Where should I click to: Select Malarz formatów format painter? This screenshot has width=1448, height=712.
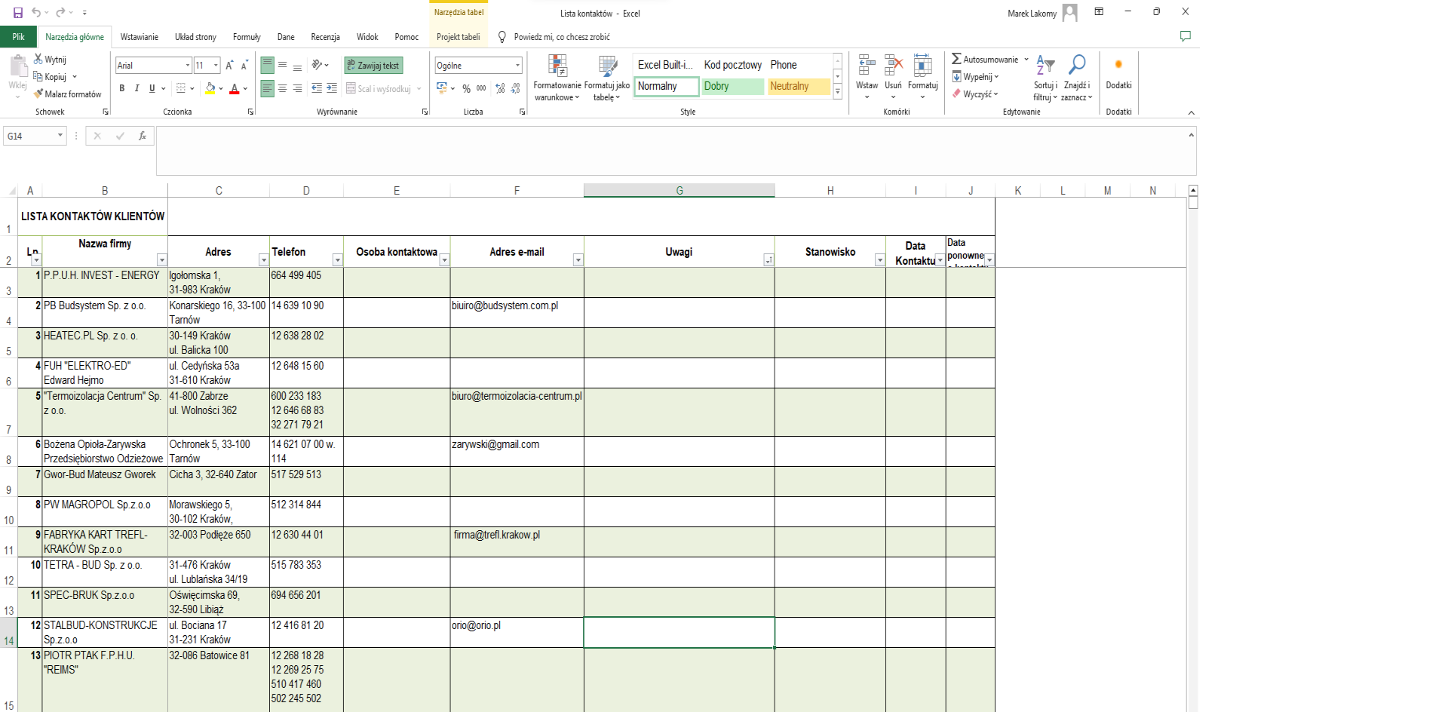click(x=67, y=94)
